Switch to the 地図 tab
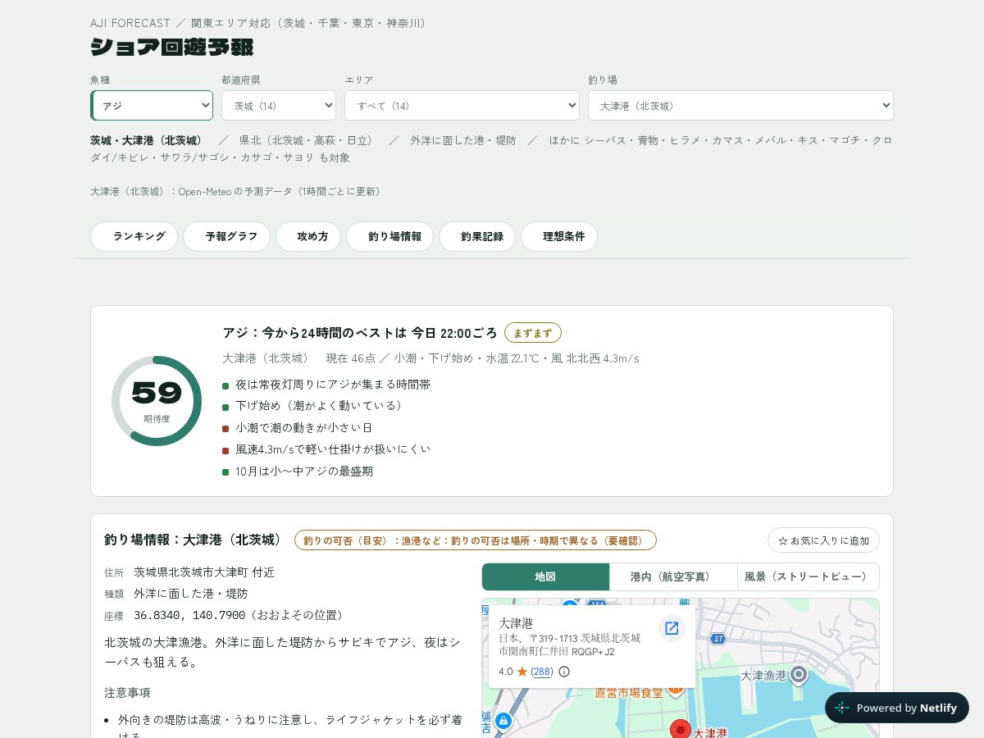This screenshot has width=984, height=738. coord(545,576)
